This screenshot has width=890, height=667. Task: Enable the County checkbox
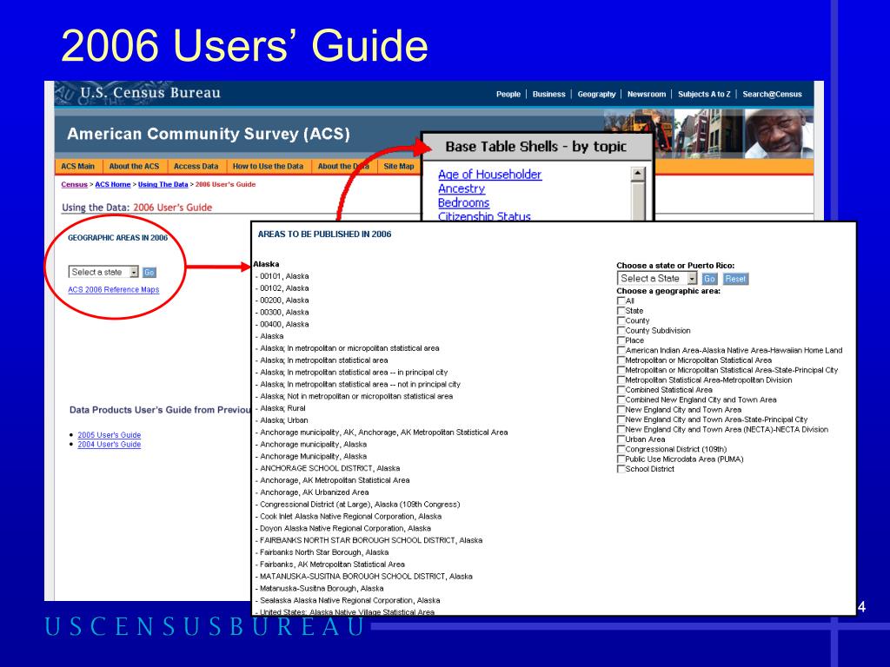[621, 320]
